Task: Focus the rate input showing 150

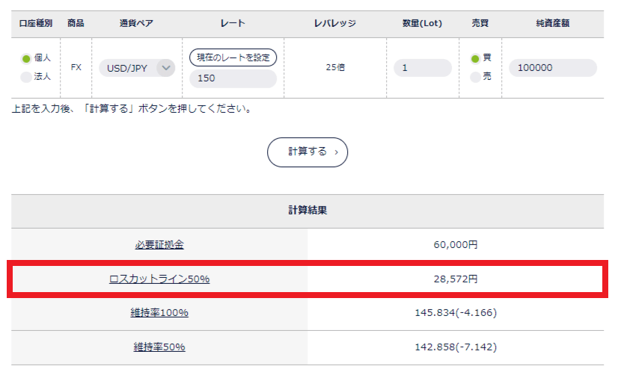Action: (x=233, y=78)
